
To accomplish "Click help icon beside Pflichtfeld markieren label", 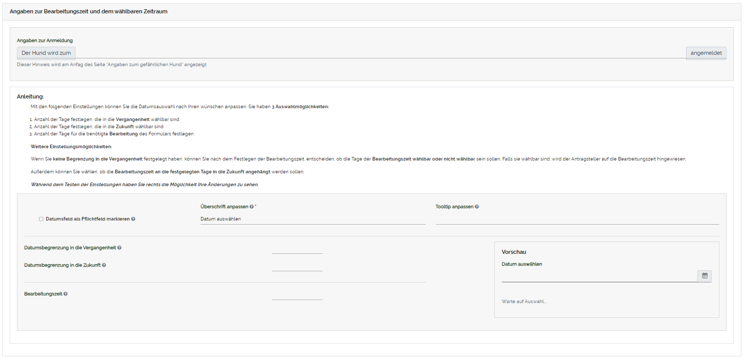I will (x=133, y=219).
